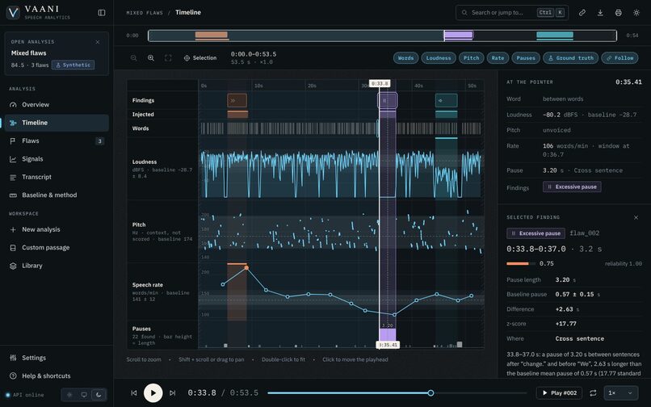Select the teal loudness finding marker
Image resolution: width=651 pixels, height=407 pixels.
pos(447,100)
